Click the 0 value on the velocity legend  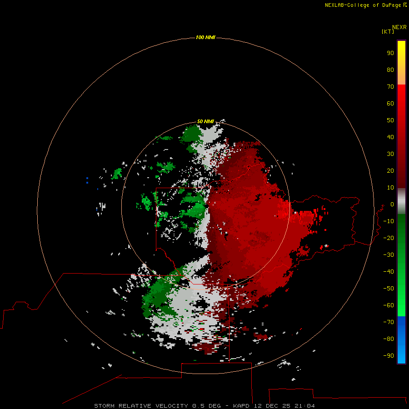click(x=392, y=204)
